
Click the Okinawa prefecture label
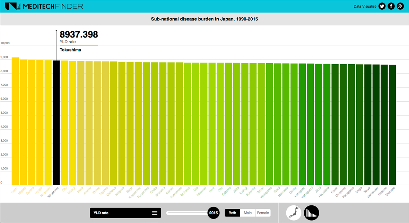111,191
